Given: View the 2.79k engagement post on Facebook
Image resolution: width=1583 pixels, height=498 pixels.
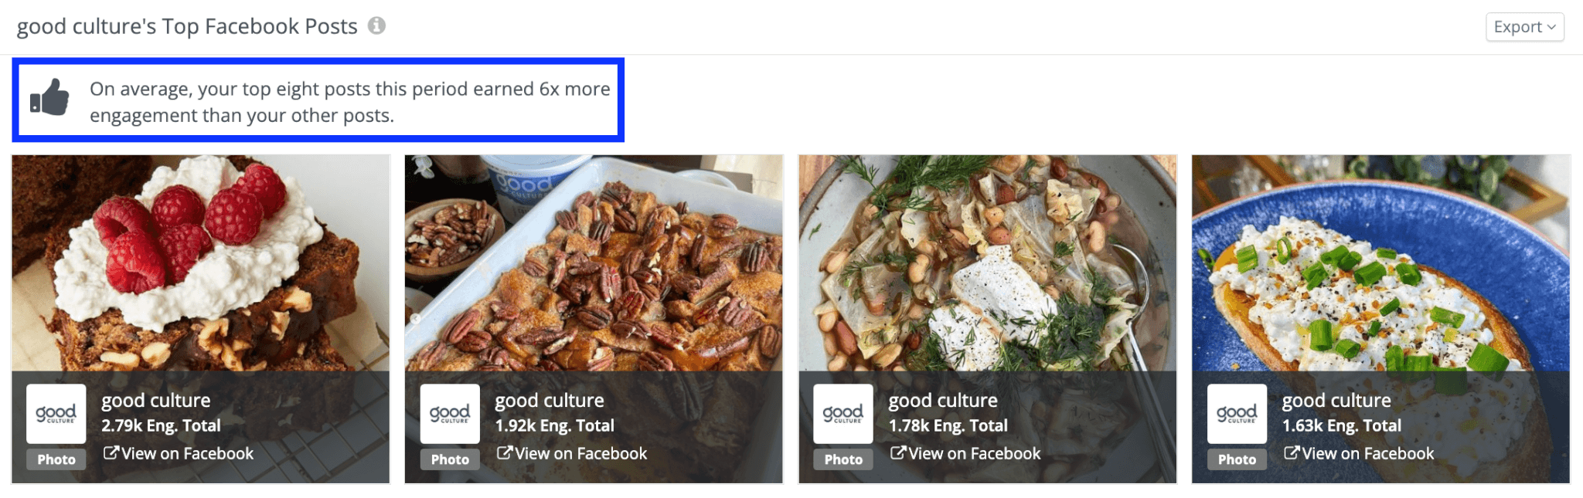Looking at the screenshot, I should pos(187,453).
